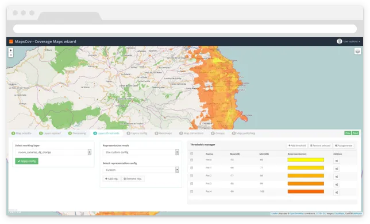Open the Select working layer dropdown

tap(53, 152)
